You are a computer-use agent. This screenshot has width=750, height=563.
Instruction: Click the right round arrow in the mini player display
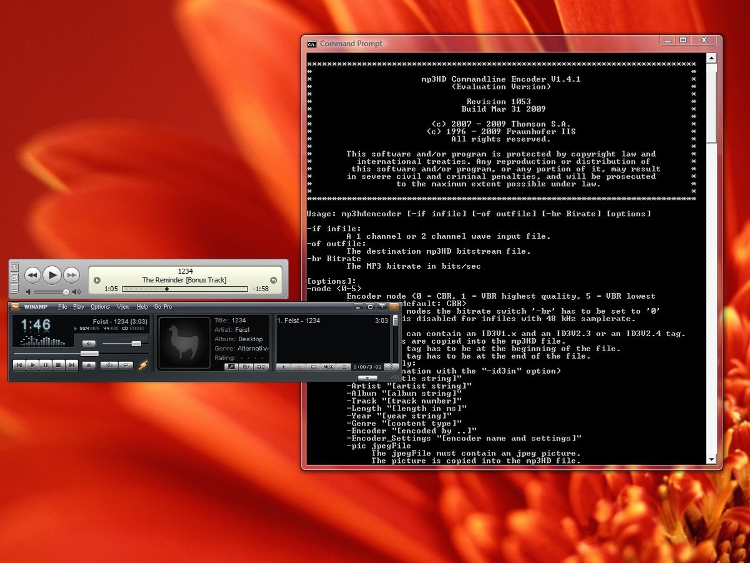pyautogui.click(x=273, y=281)
